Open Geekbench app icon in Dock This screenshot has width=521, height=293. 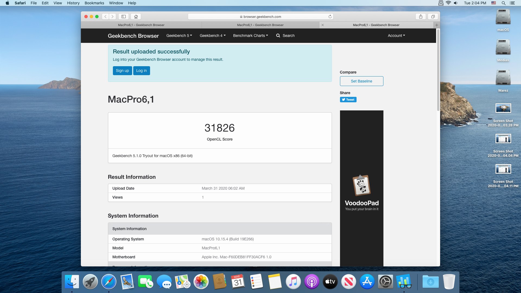[404, 282]
